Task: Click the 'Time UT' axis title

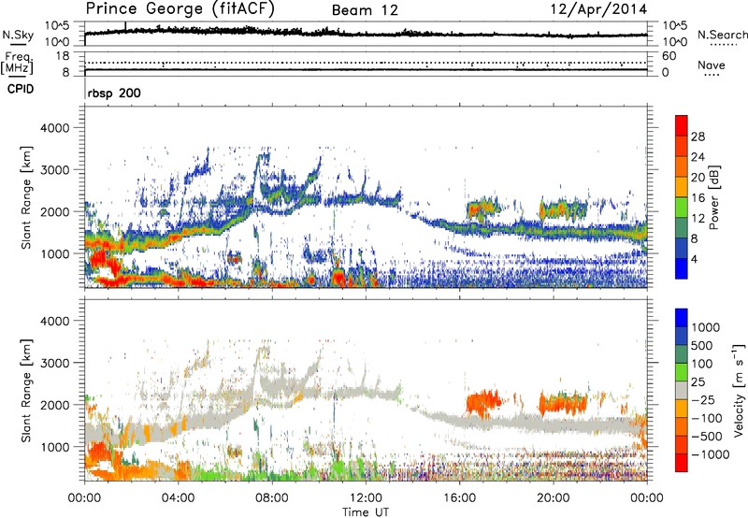Action: (366, 512)
